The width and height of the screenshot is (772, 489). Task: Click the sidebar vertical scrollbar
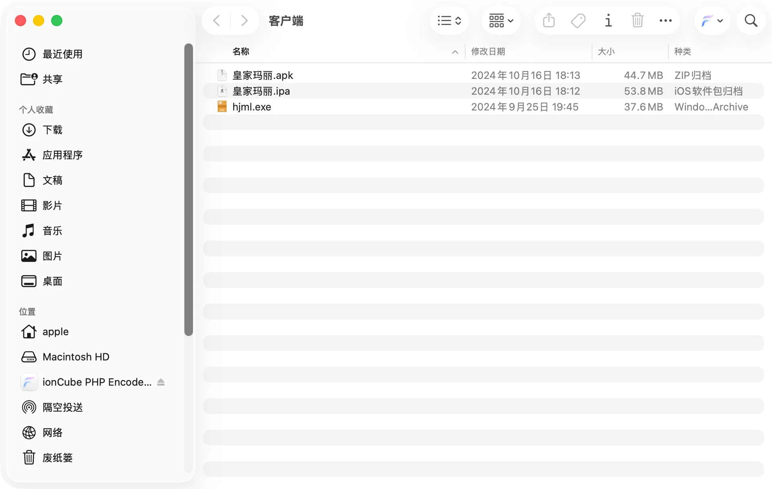click(x=189, y=190)
